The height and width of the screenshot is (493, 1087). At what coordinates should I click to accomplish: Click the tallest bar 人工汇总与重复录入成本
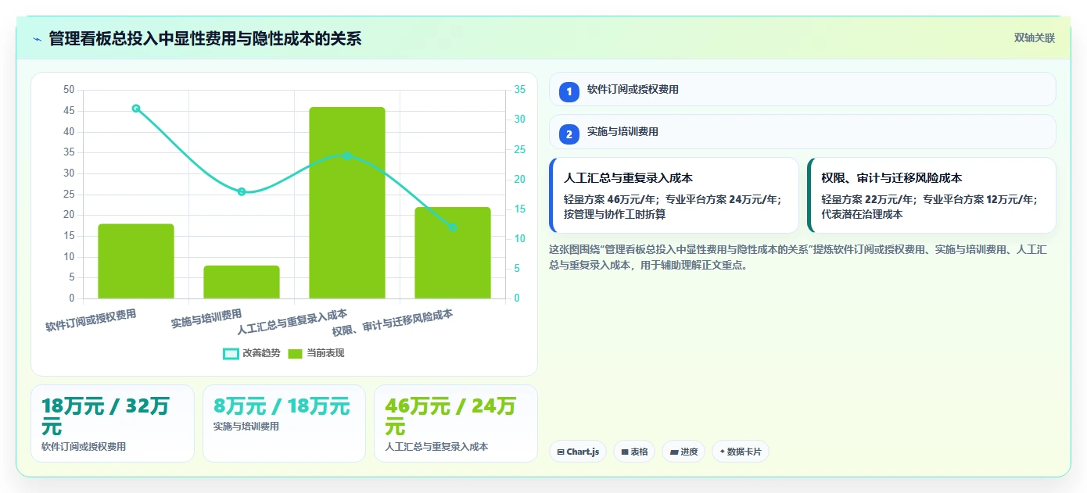pyautogui.click(x=347, y=202)
